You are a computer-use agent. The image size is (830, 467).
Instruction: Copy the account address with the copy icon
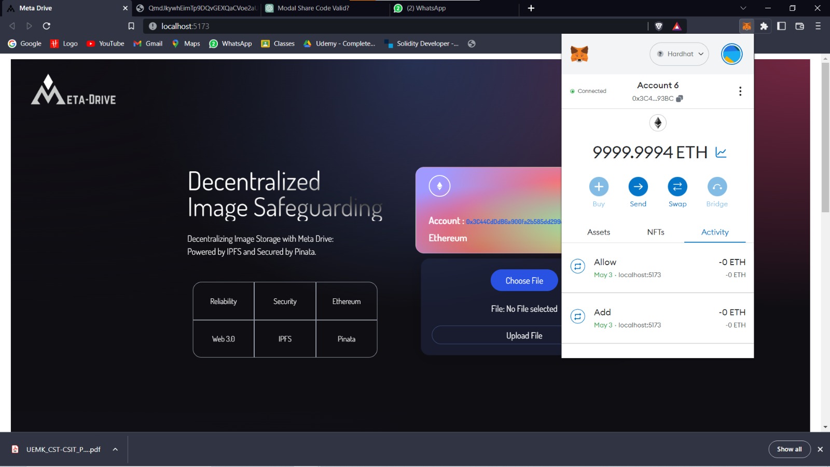pos(681,98)
